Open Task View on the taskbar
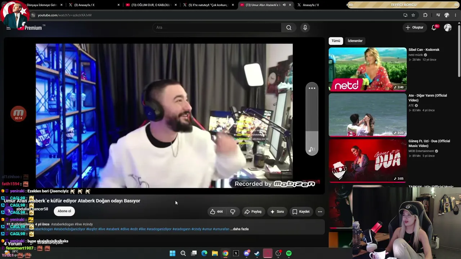This screenshot has height=259, width=461. (194, 254)
